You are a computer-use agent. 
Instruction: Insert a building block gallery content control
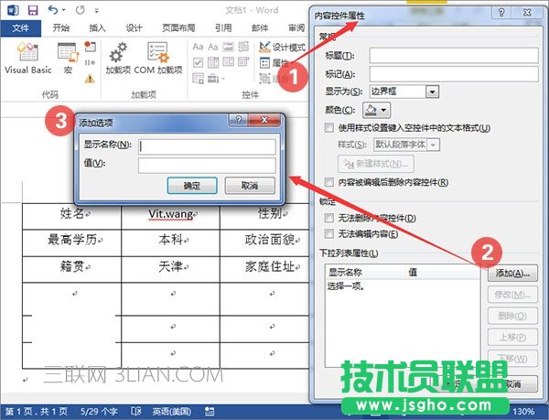coord(243,47)
